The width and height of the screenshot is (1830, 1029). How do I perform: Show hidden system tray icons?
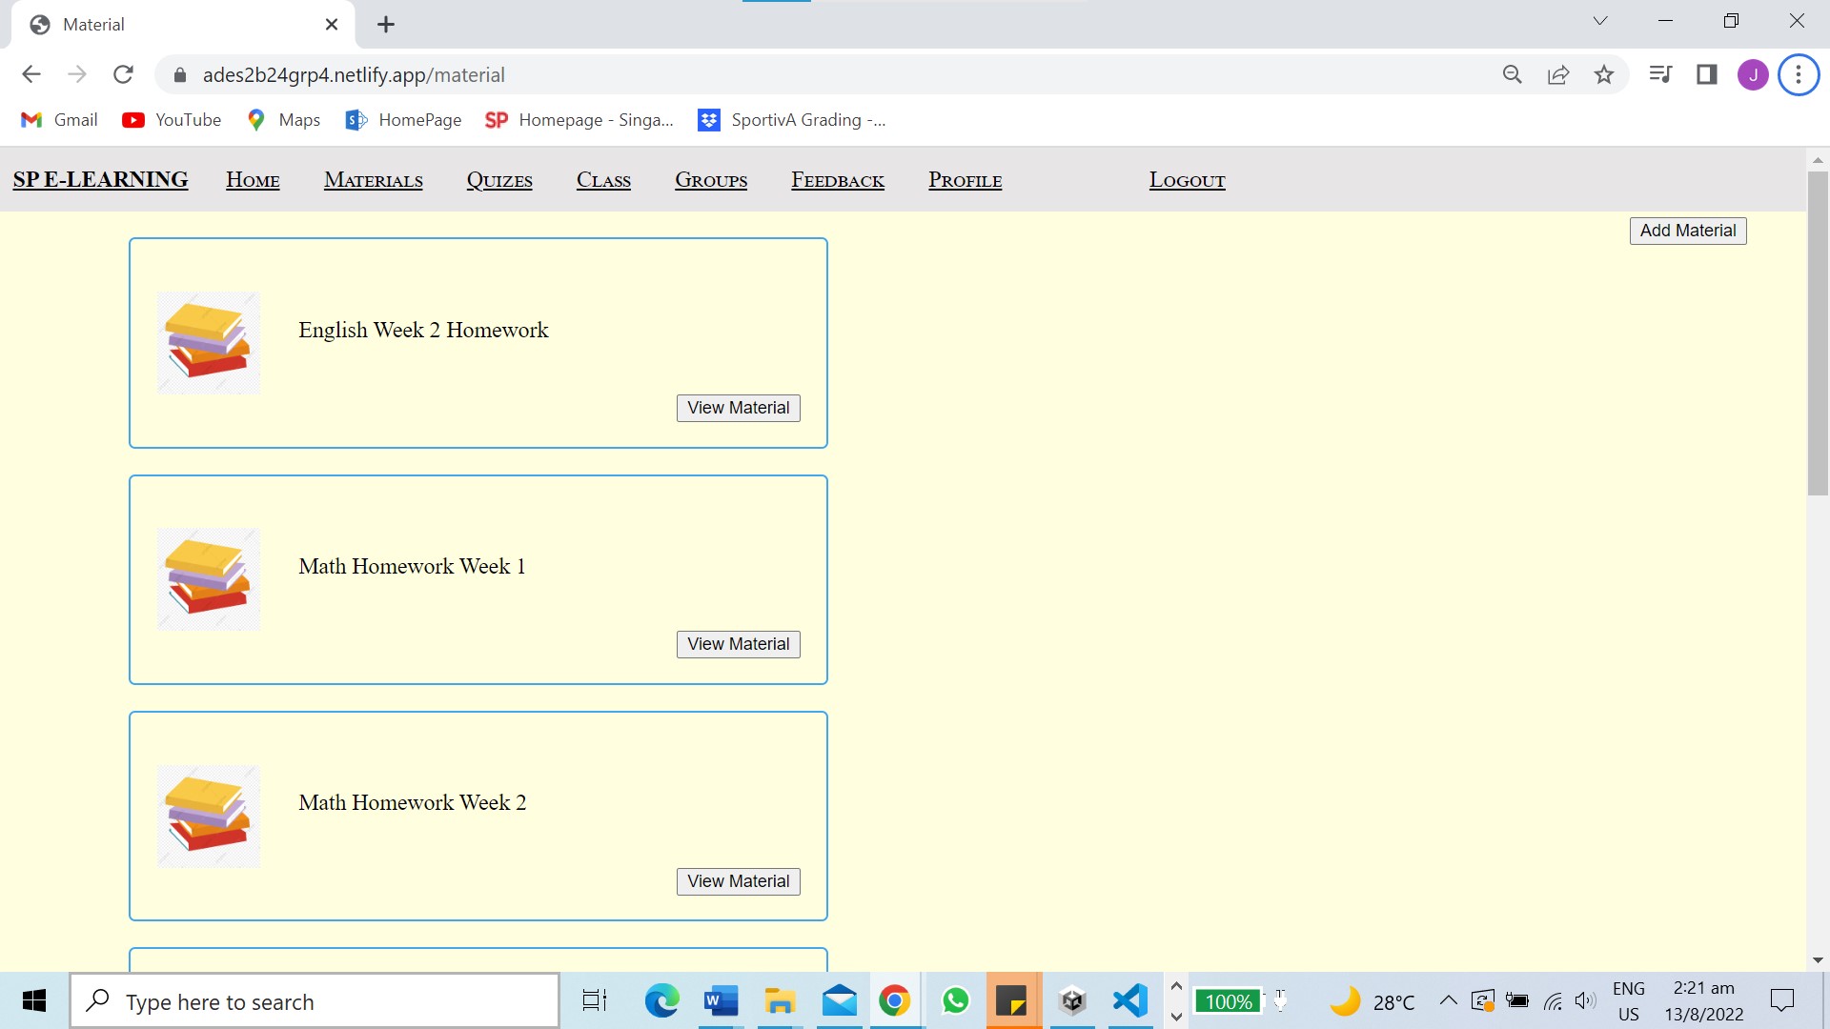click(x=1448, y=1000)
